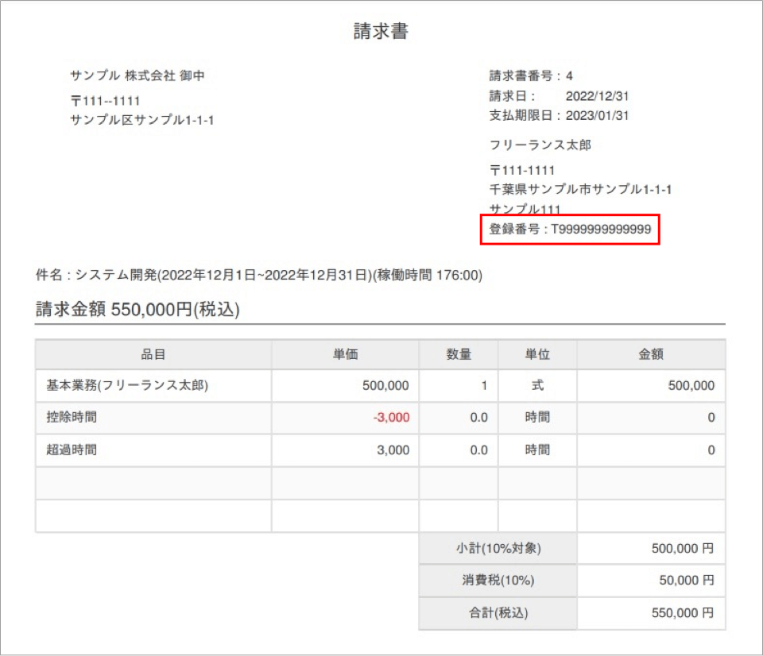Click the 請求金額 550,000円(税込) heading

point(137,310)
